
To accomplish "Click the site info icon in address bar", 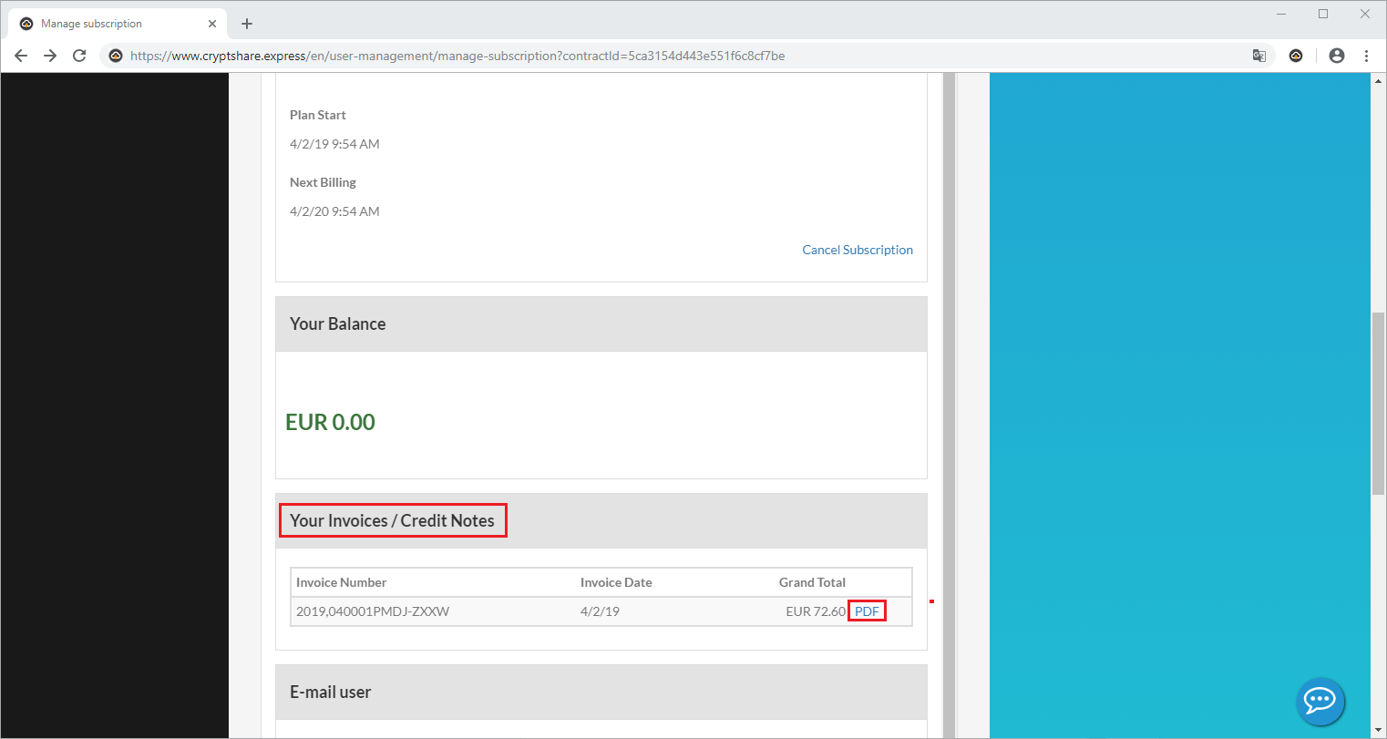I will coord(116,56).
